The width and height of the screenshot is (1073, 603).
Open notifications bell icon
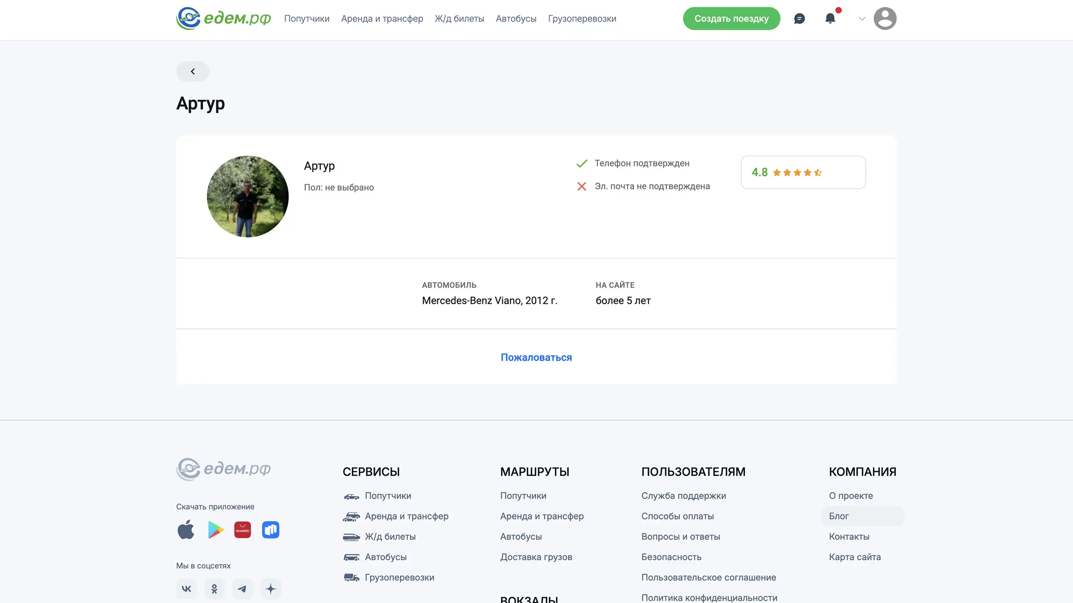click(830, 19)
